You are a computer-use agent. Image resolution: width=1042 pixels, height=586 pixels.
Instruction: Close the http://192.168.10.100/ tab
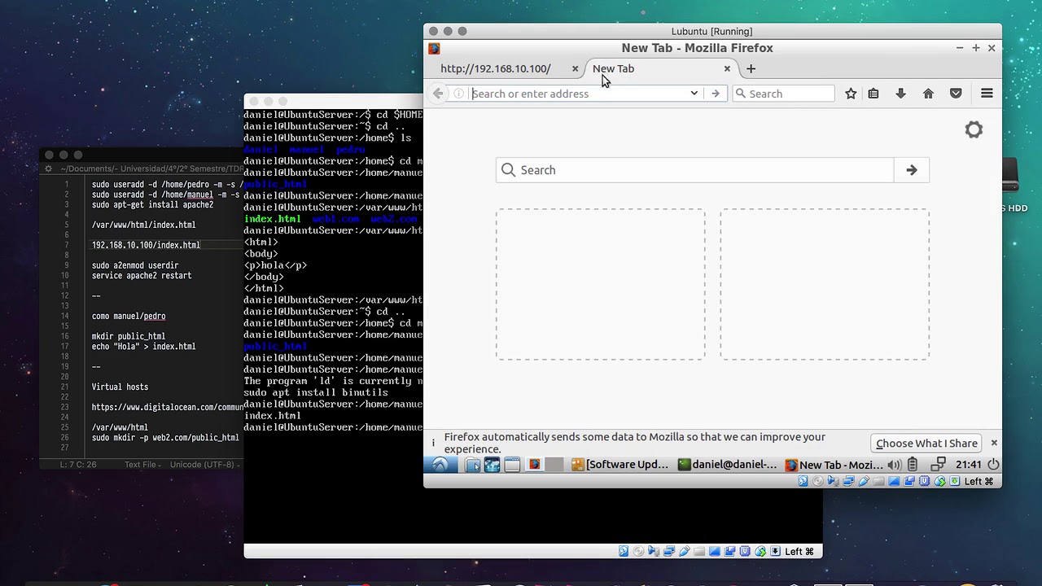pos(575,68)
